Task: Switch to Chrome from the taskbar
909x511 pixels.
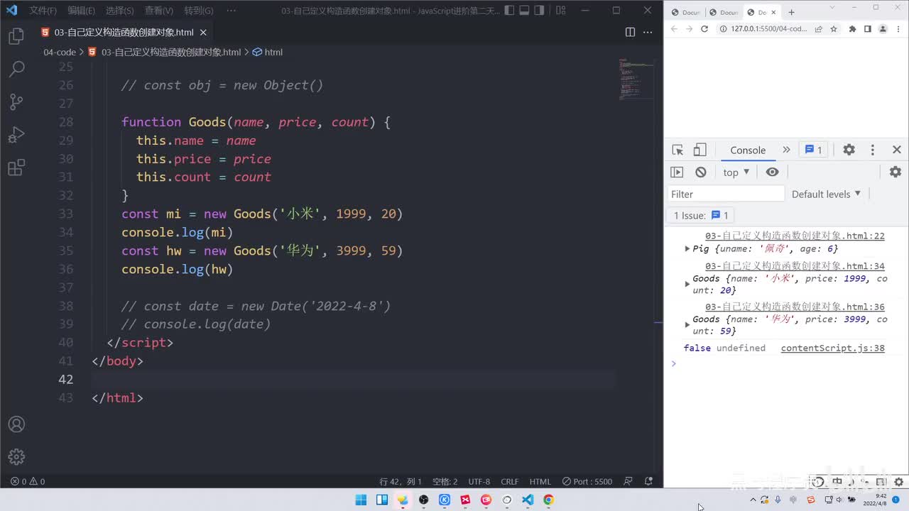Action: click(x=548, y=500)
